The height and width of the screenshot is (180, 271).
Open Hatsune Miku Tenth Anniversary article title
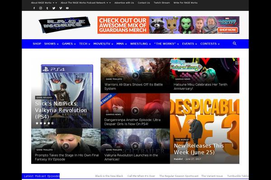pos(201,86)
